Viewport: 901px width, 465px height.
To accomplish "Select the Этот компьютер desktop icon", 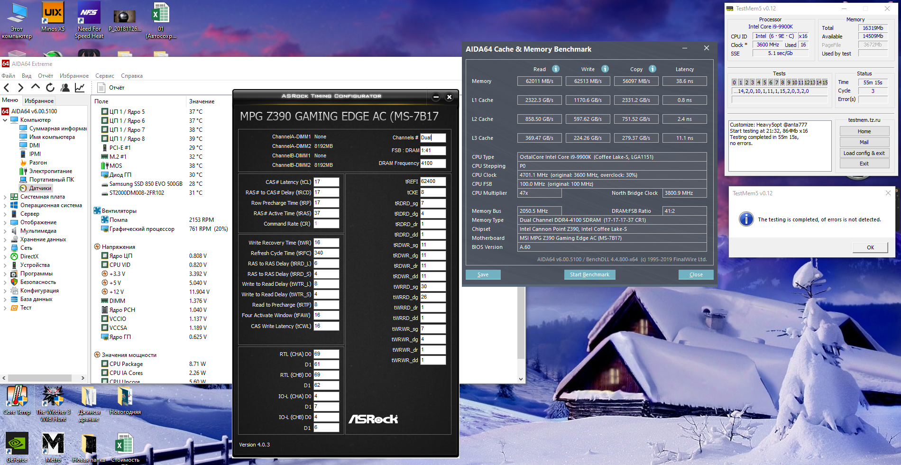I will 17,21.
